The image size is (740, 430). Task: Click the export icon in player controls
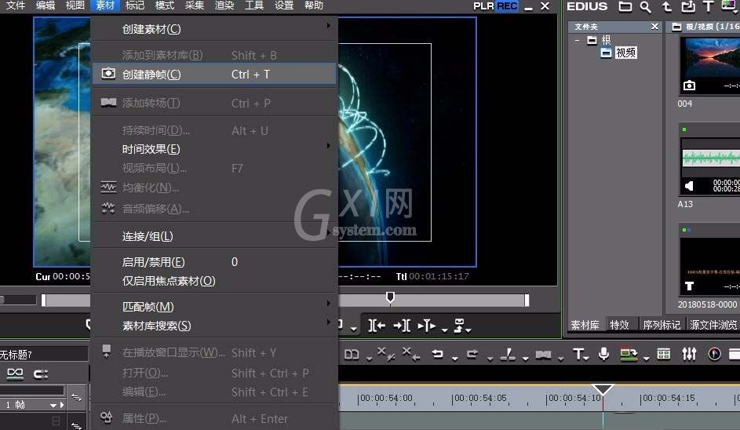(459, 325)
